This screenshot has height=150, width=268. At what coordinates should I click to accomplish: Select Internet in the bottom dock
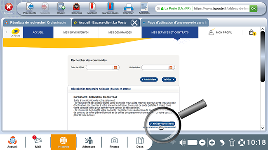coord(63,142)
